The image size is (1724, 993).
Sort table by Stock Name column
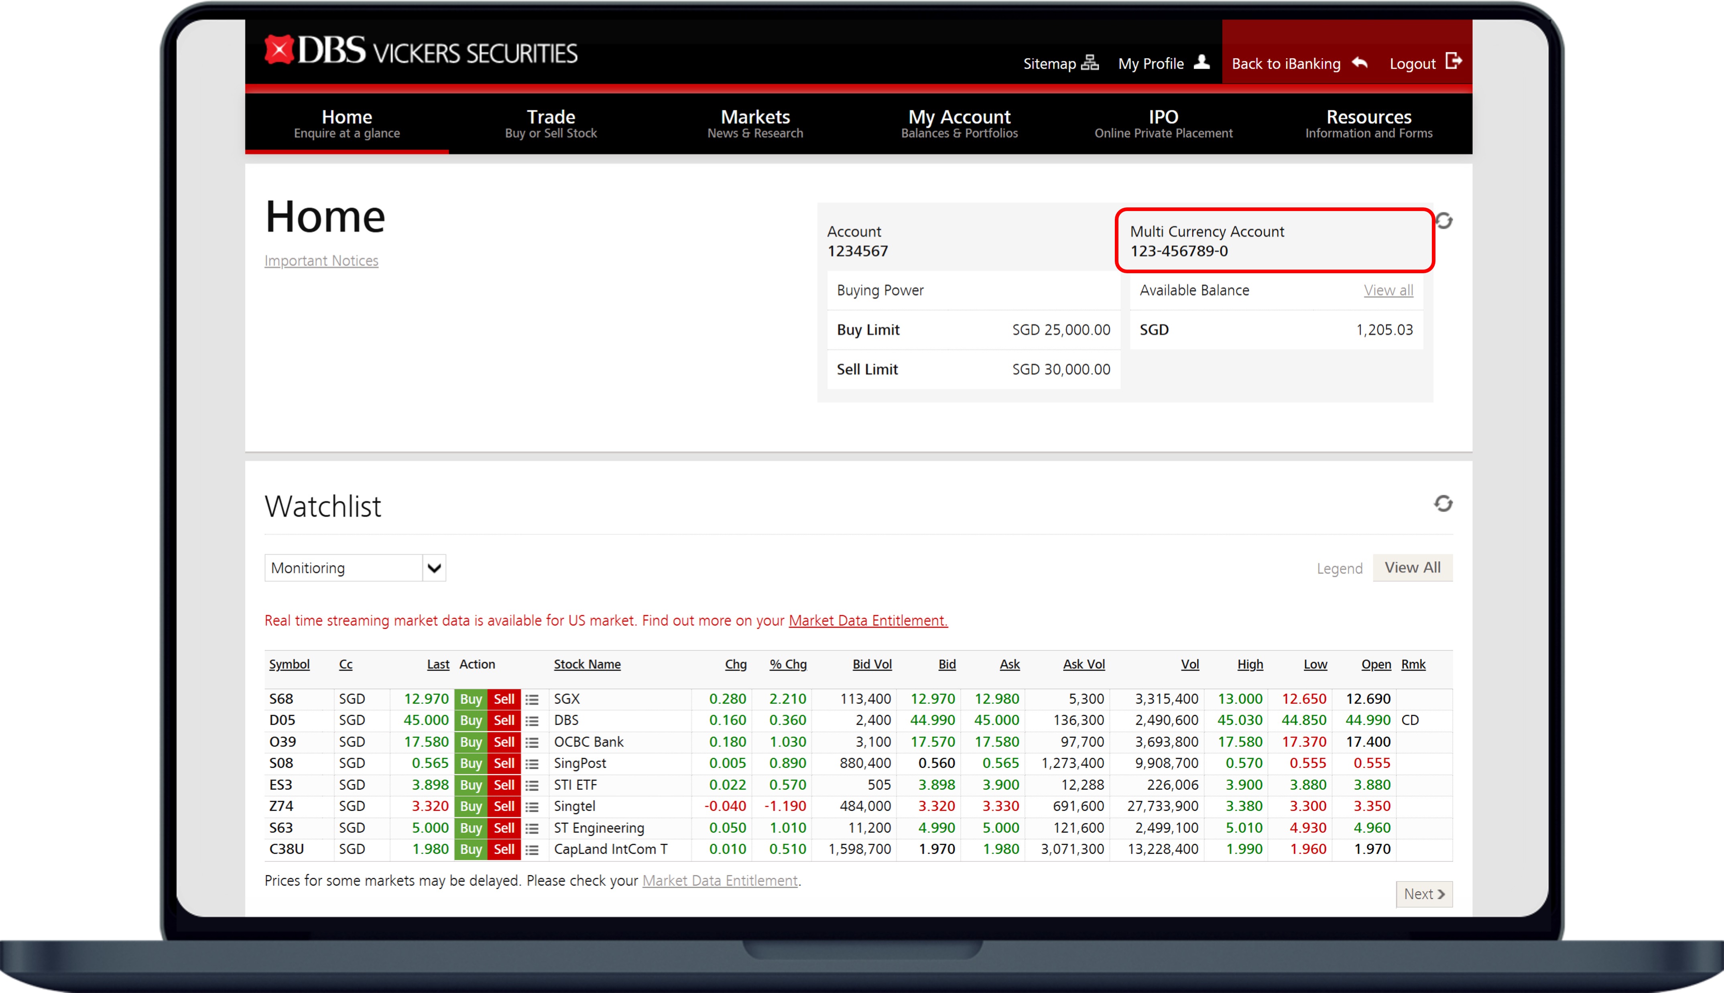tap(587, 664)
